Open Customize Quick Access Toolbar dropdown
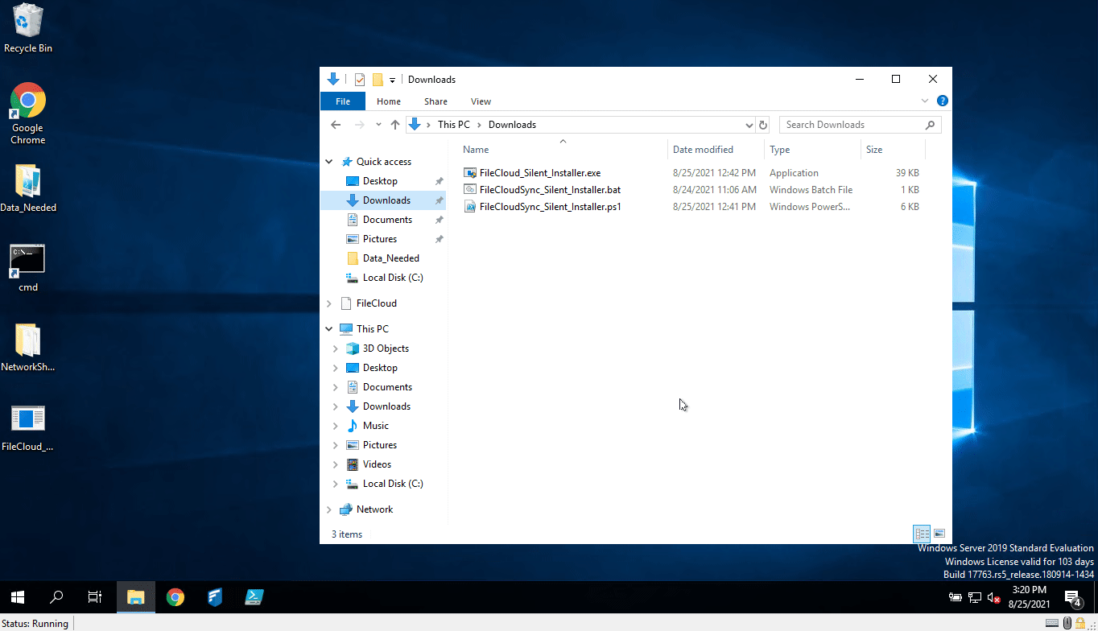The height and width of the screenshot is (631, 1098). coord(393,80)
